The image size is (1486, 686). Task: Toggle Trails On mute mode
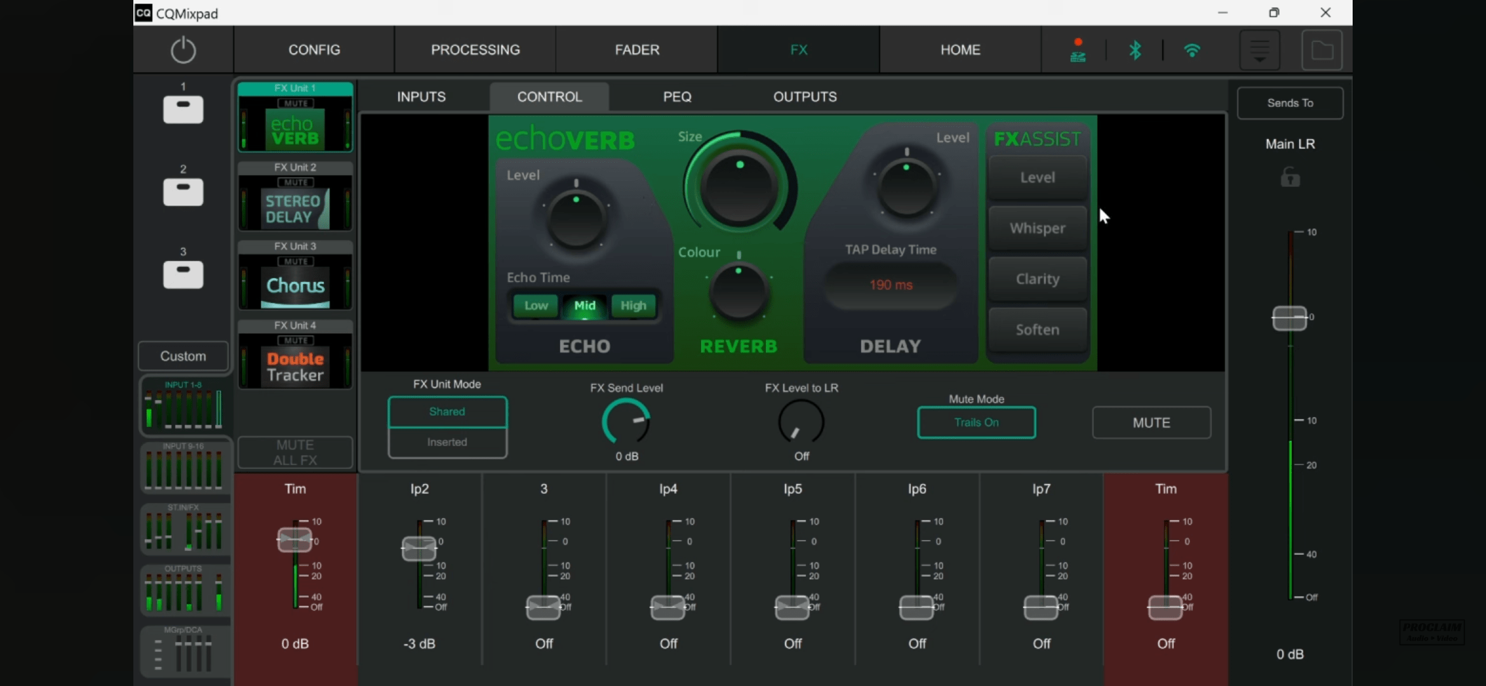tap(976, 422)
